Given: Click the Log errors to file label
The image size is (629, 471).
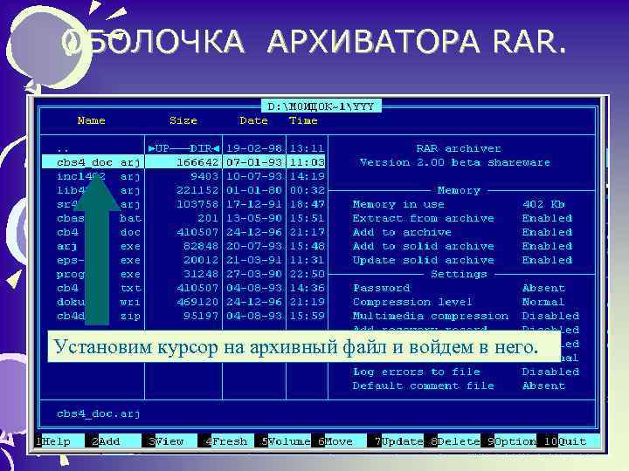Looking at the screenshot, I should click(416, 372).
